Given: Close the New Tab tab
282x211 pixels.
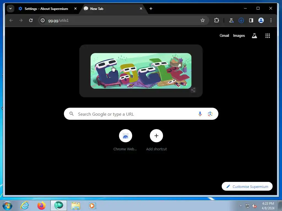Looking at the screenshot, I should coord(141,9).
